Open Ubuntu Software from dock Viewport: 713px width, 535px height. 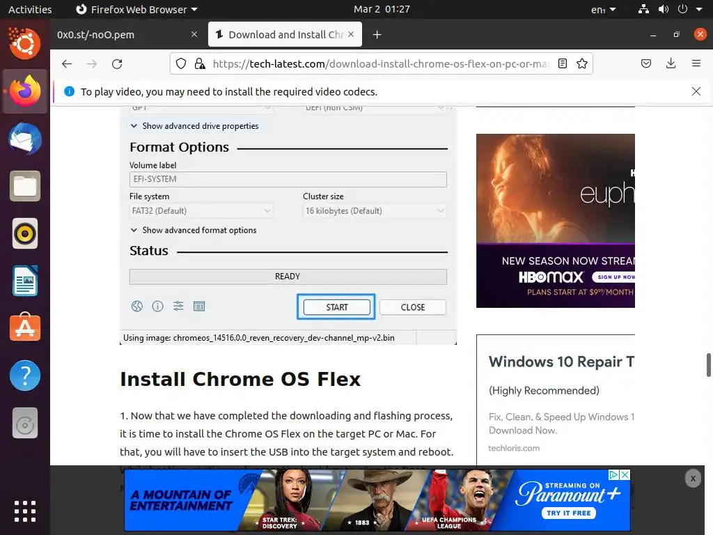[25, 328]
